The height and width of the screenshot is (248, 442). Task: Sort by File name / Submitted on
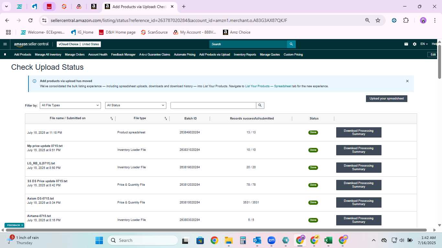(x=112, y=119)
